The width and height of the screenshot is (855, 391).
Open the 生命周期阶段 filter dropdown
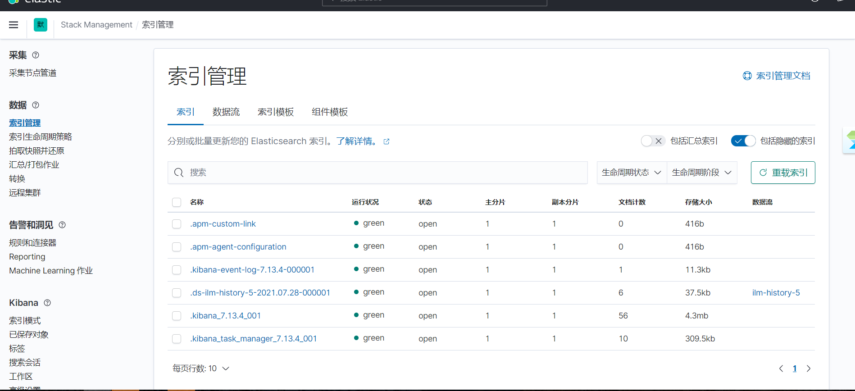pyautogui.click(x=702, y=173)
